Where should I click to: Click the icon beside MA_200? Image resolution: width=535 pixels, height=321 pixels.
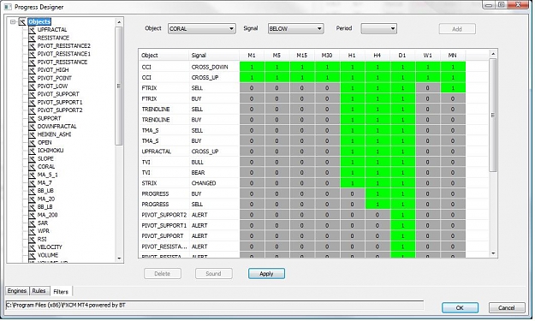click(32, 215)
